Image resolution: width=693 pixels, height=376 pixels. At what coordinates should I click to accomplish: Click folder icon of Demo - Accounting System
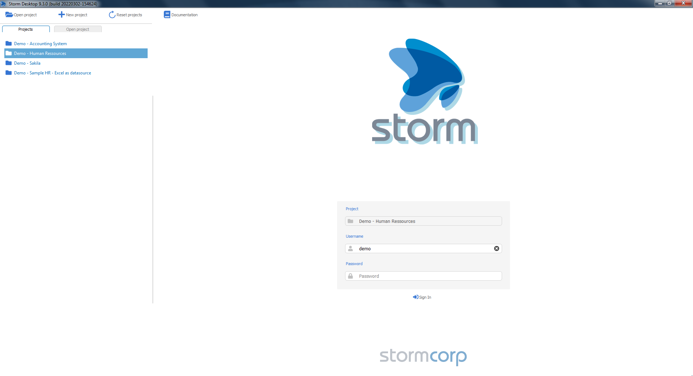9,43
